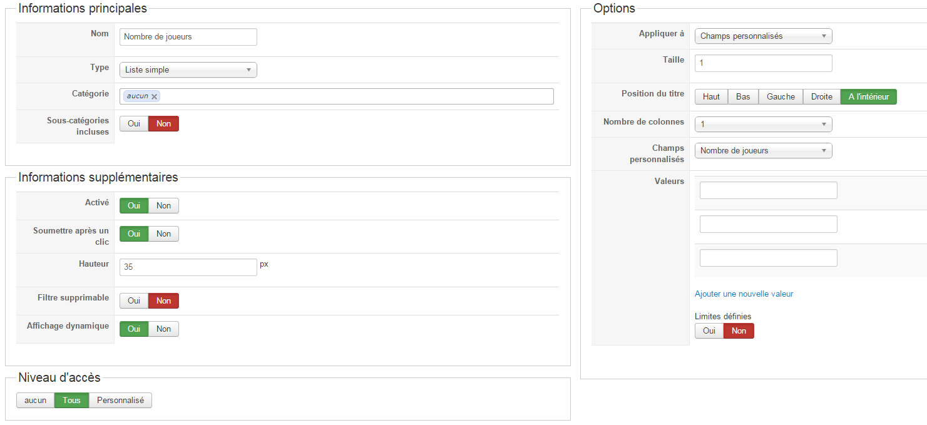Click the first 'Valeurs' input box
The image size is (927, 425).
768,191
